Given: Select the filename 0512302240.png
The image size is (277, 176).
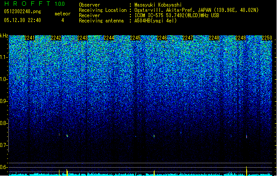Looking at the screenshot, I should (x=22, y=11).
